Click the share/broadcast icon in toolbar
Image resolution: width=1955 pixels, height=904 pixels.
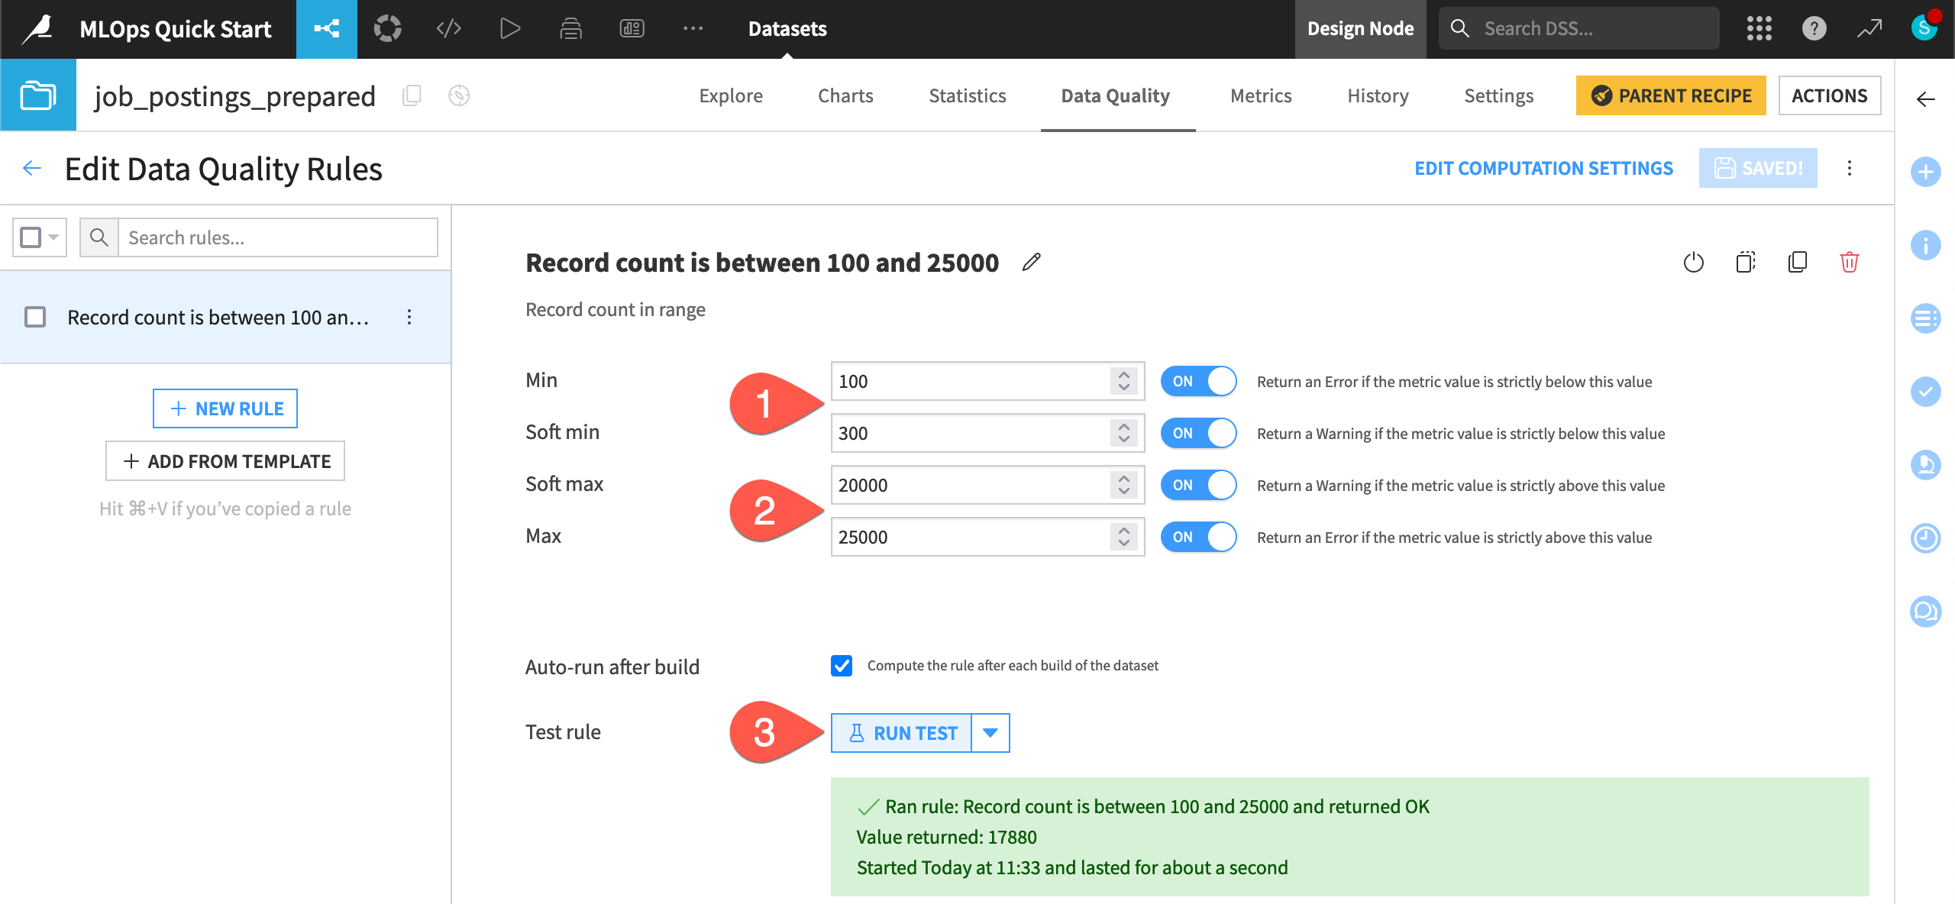pyautogui.click(x=327, y=27)
